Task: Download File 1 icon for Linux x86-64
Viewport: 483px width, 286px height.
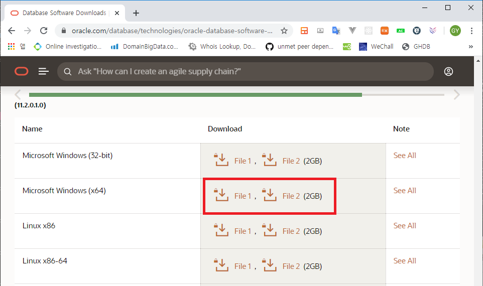Action: pyautogui.click(x=221, y=265)
